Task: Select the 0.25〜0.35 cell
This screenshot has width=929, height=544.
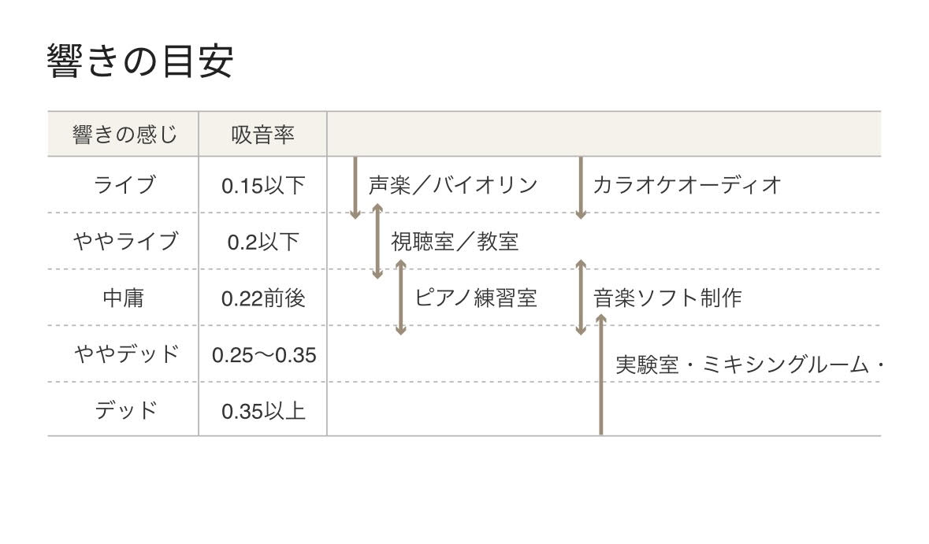Action: click(x=264, y=354)
